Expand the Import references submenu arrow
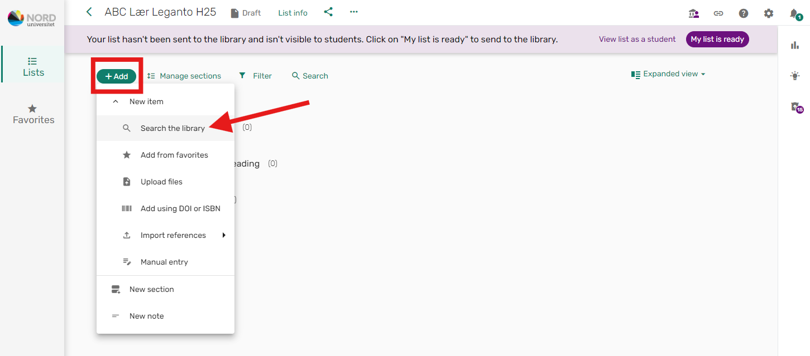This screenshot has width=810, height=356. pyautogui.click(x=224, y=235)
